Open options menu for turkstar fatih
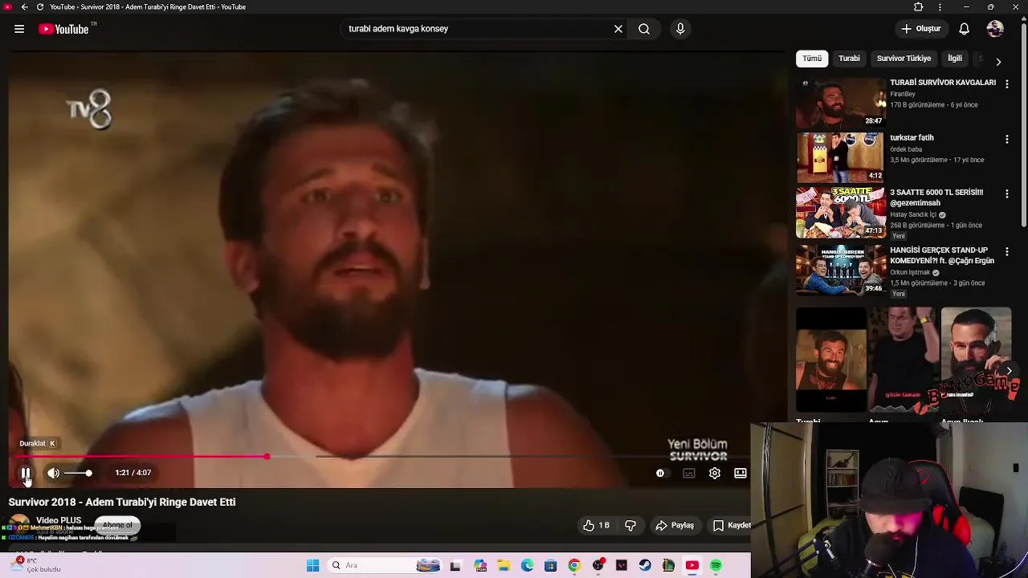The height and width of the screenshot is (578, 1028). pos(1006,139)
